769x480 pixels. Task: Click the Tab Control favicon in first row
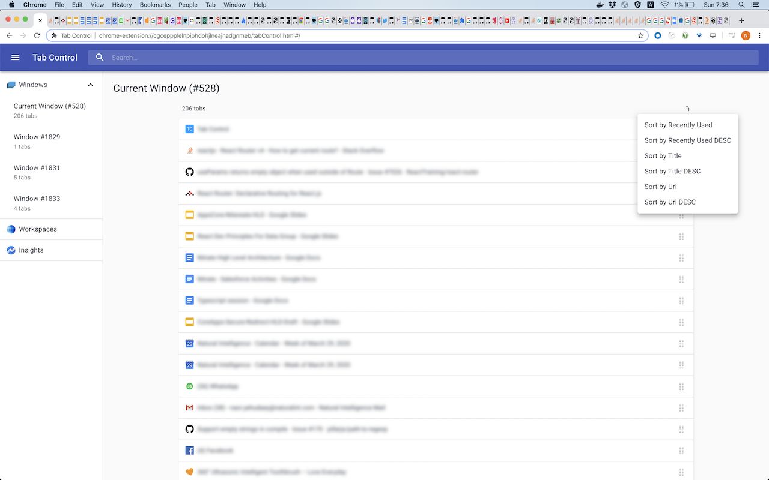coord(189,129)
